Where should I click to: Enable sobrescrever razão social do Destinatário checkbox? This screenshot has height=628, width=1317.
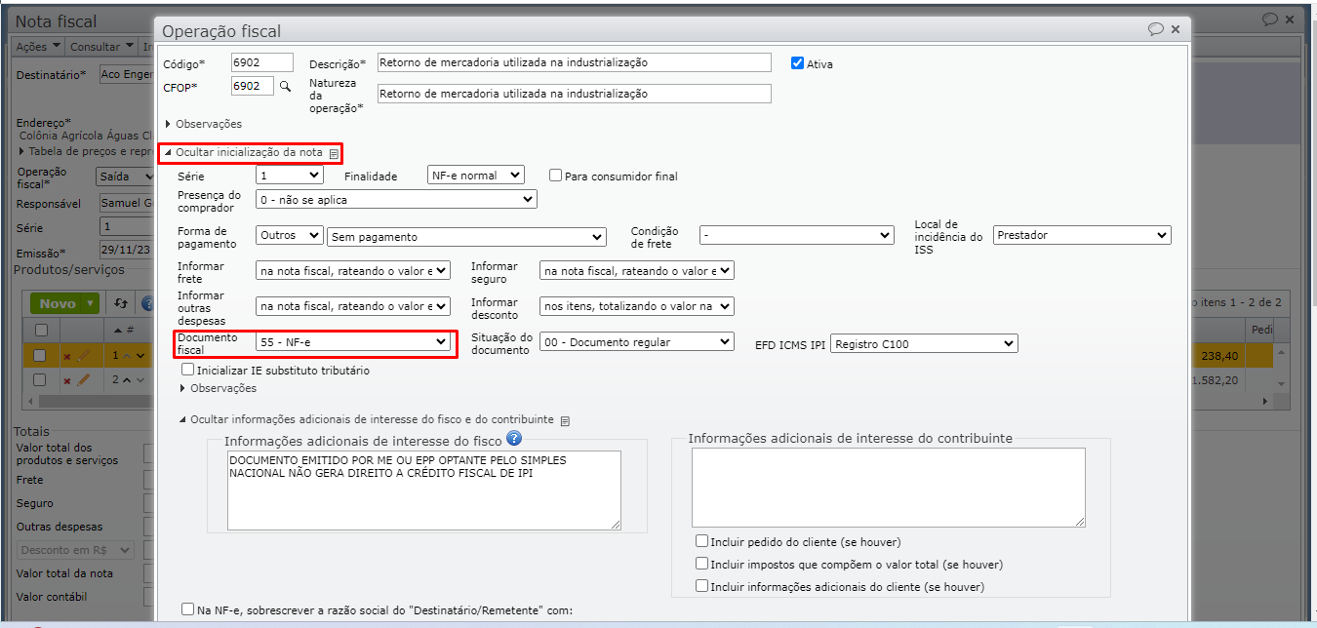187,609
